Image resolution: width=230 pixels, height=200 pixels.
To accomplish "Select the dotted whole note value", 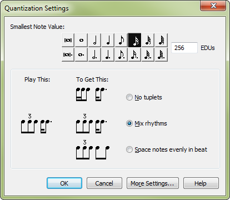I will coord(81,54).
